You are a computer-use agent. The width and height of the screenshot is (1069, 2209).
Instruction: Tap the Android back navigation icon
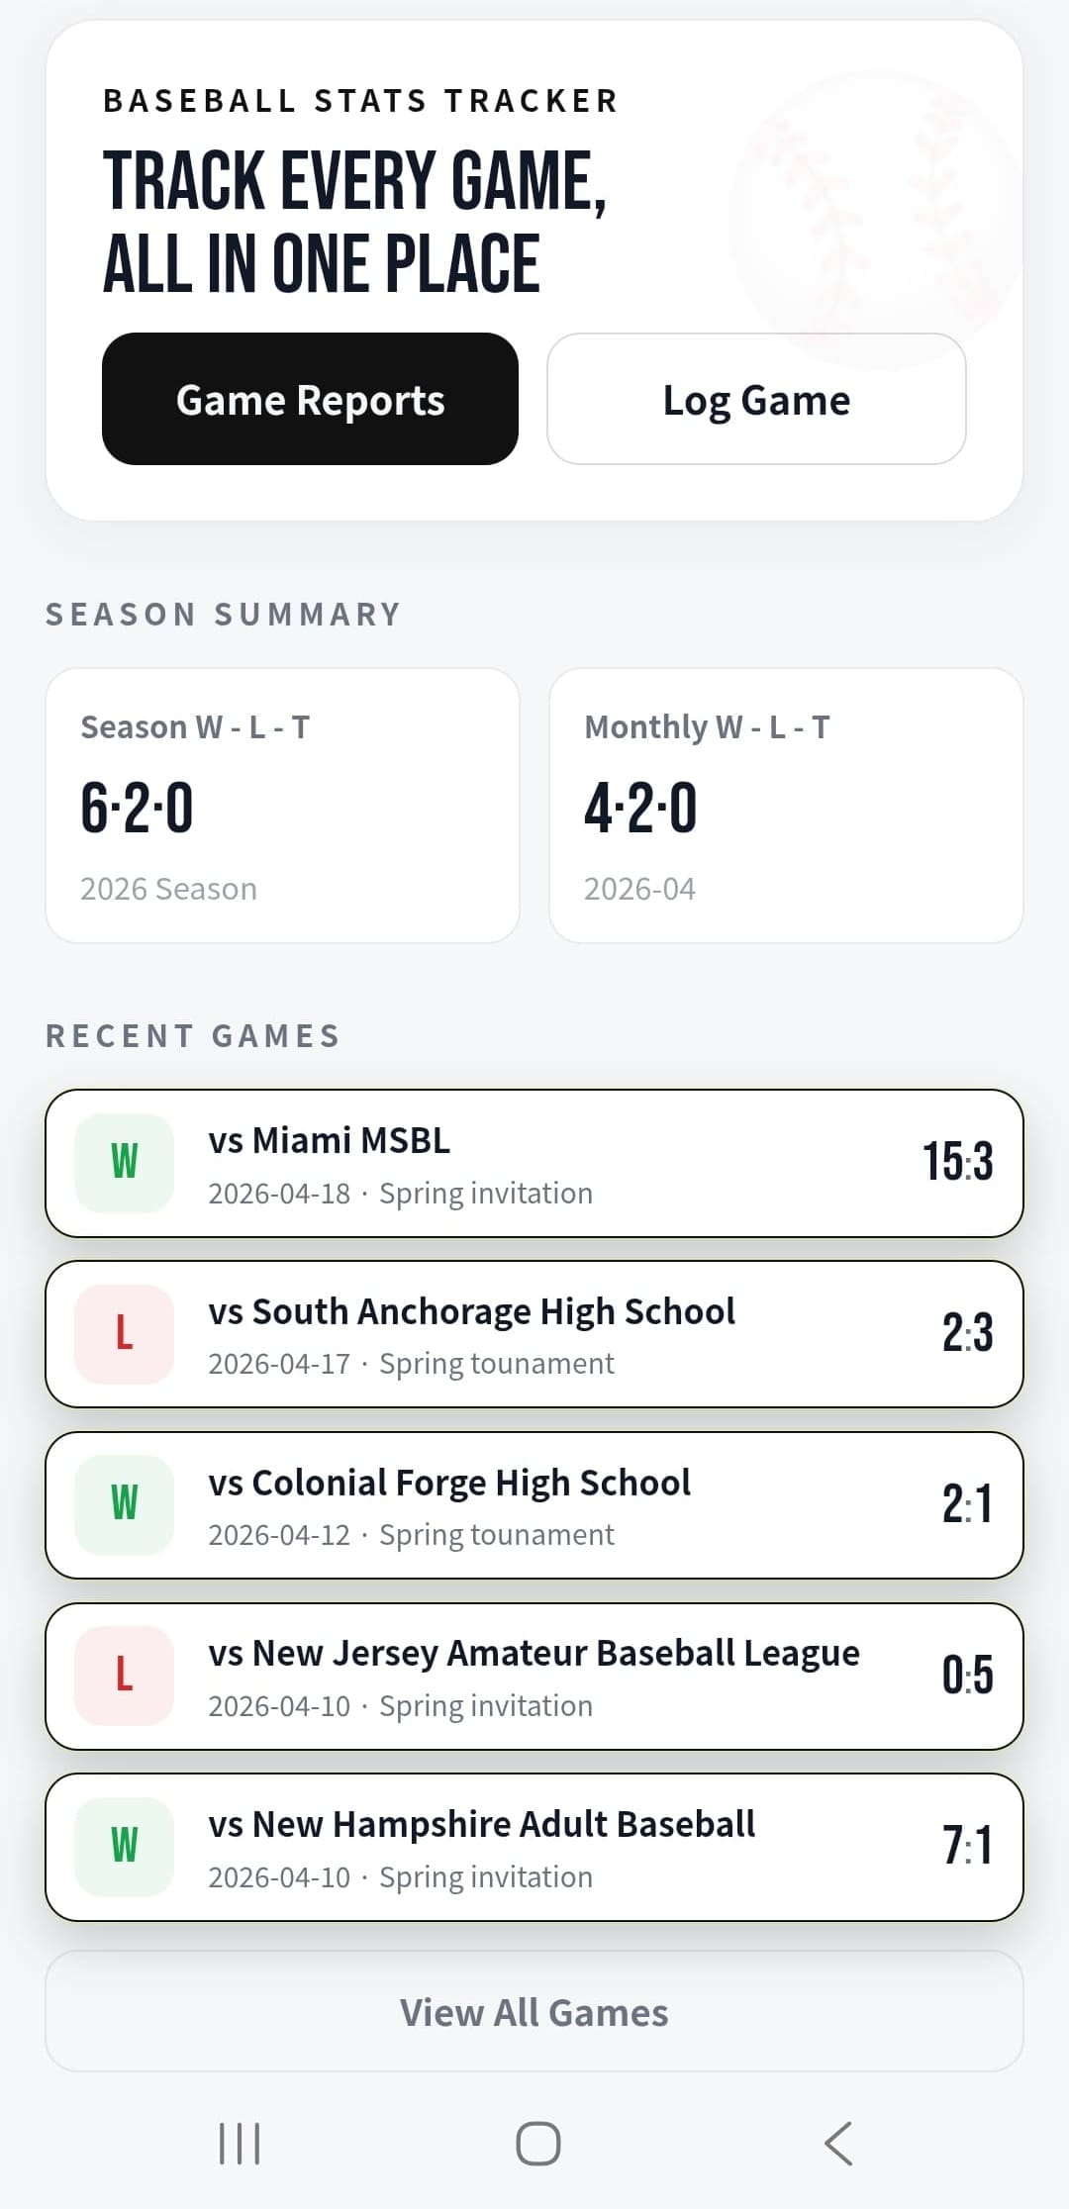click(837, 2144)
